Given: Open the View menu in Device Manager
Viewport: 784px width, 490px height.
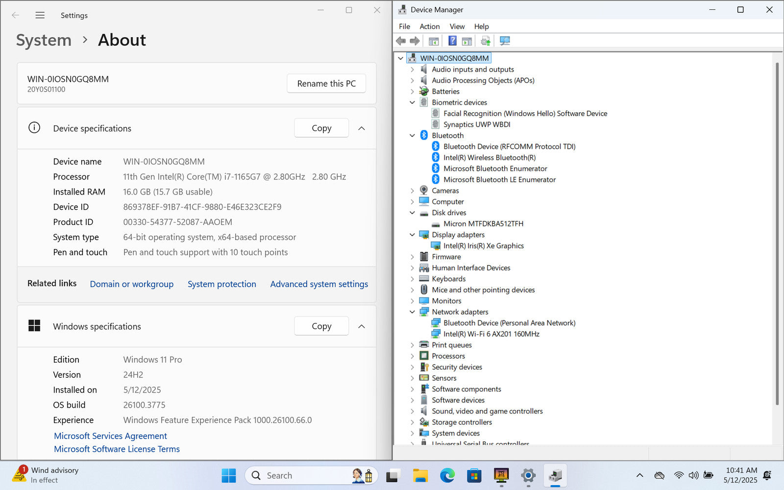Looking at the screenshot, I should tap(457, 26).
